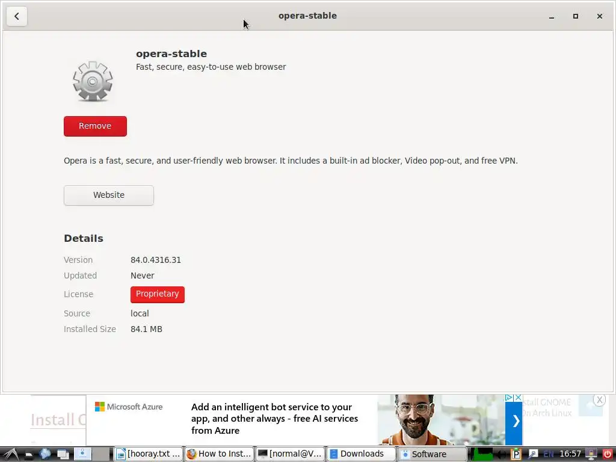Click the version number 84.0.4316.31

pos(156,260)
